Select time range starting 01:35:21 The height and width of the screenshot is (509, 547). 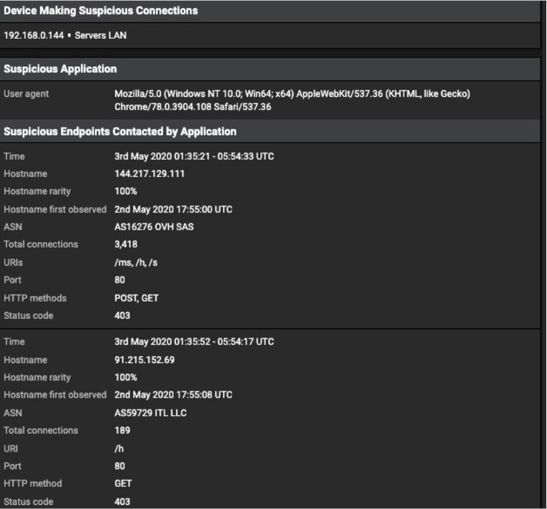pyautogui.click(x=194, y=156)
